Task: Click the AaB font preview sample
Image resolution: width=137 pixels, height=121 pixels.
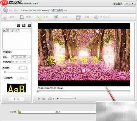Action: pyautogui.click(x=16, y=88)
